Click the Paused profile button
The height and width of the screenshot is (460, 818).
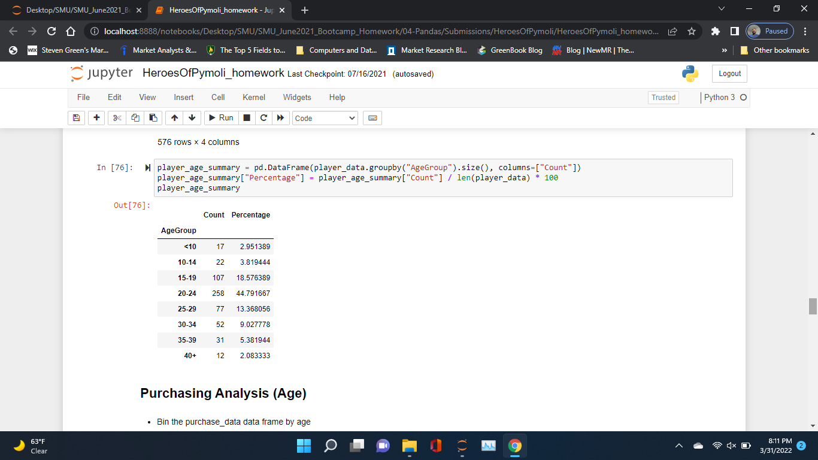click(x=770, y=31)
